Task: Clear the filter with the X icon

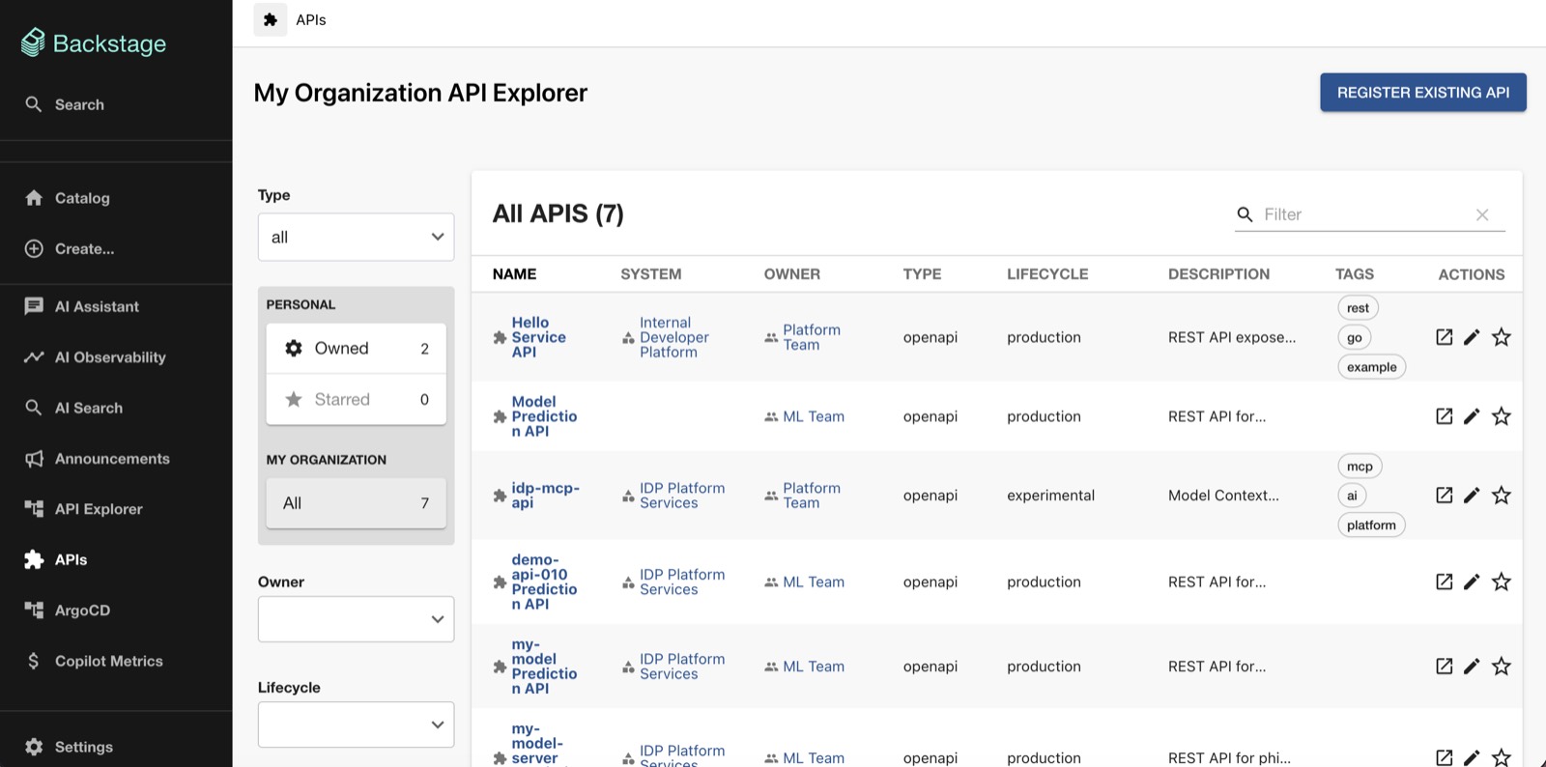Action: click(1482, 214)
